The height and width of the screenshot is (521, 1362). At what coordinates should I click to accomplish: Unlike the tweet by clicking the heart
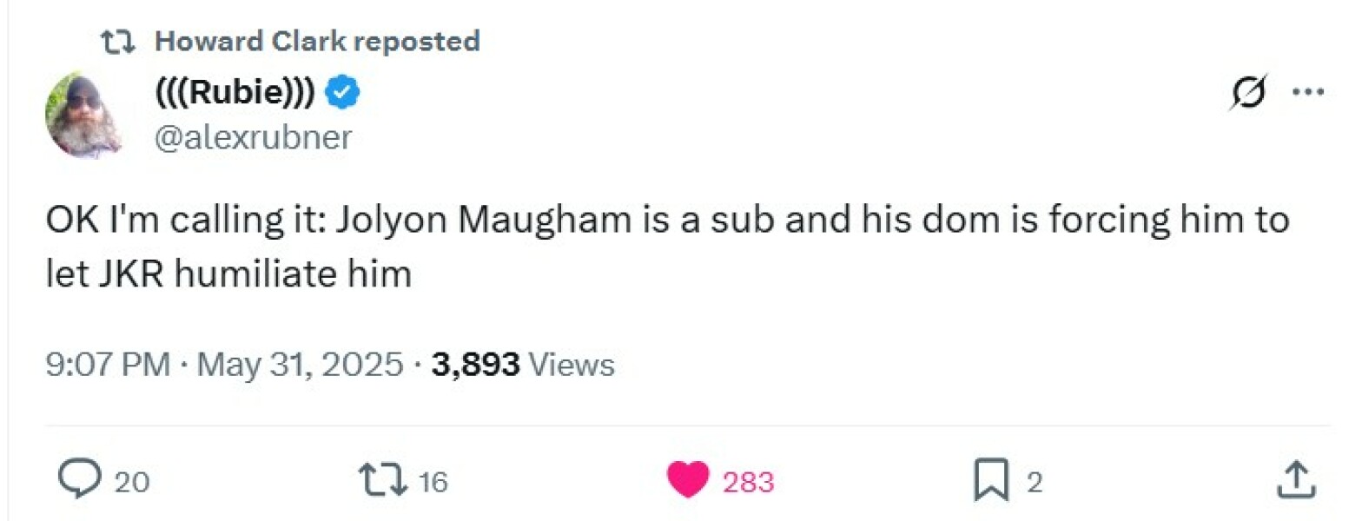coord(691,479)
